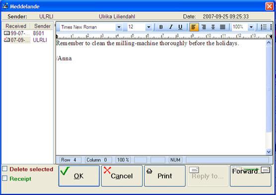Viewport: 276px width, 195px height.
Task: Select the message from sender ULRLI
Action: click(27, 40)
